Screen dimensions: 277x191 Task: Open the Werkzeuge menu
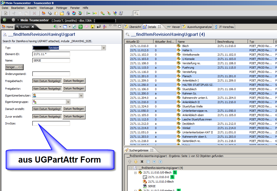(x=46, y=8)
